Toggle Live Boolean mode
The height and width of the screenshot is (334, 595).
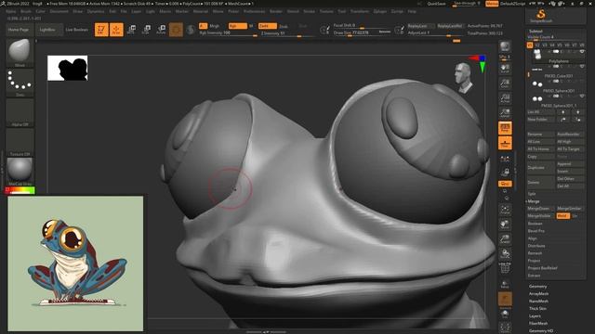pyautogui.click(x=77, y=30)
